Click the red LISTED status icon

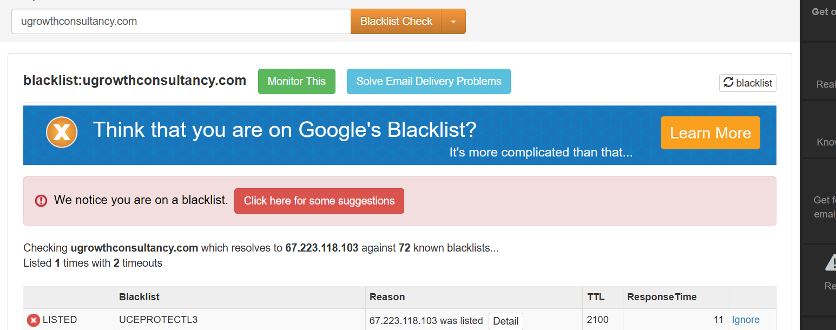[x=34, y=320]
